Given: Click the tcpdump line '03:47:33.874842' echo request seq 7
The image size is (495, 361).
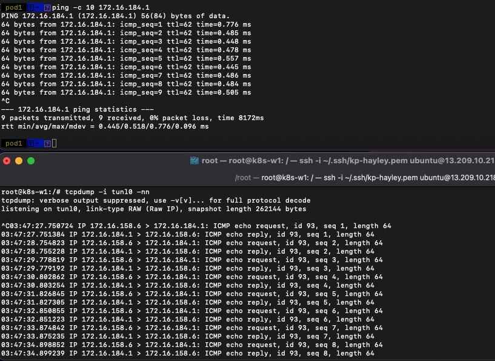Looking at the screenshot, I should (x=192, y=328).
